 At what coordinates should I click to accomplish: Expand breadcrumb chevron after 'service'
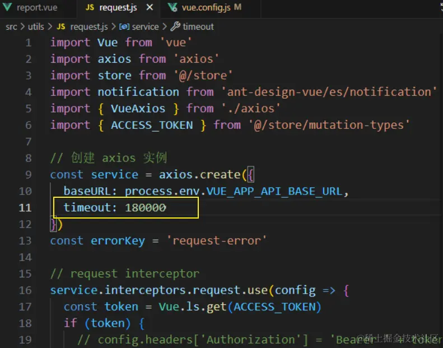point(165,26)
